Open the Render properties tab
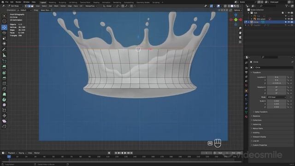The image size is (295, 166). (246, 68)
